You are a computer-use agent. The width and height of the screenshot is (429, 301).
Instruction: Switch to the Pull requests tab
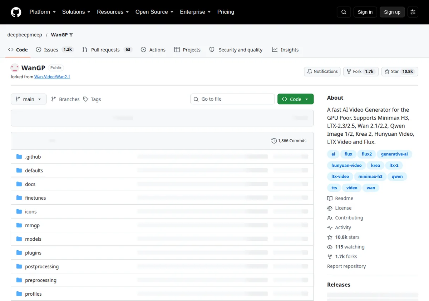(107, 50)
